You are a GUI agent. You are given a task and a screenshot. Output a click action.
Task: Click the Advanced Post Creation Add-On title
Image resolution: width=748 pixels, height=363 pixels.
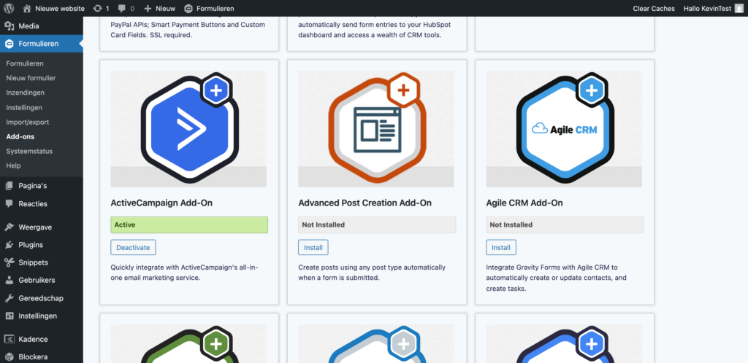point(365,203)
